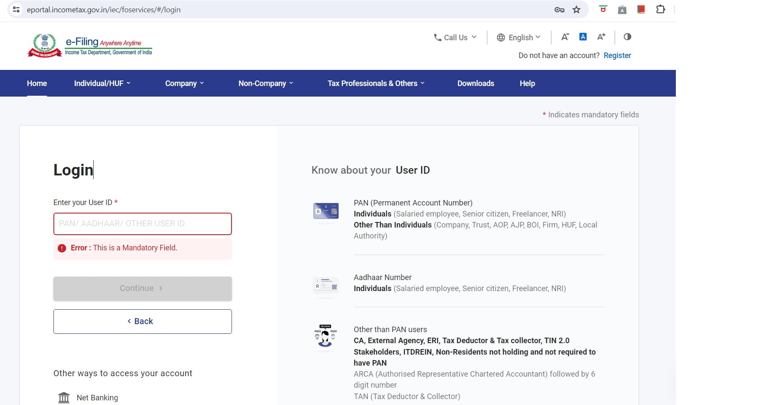The width and height of the screenshot is (781, 405).
Task: Click the Back button
Action: click(142, 322)
